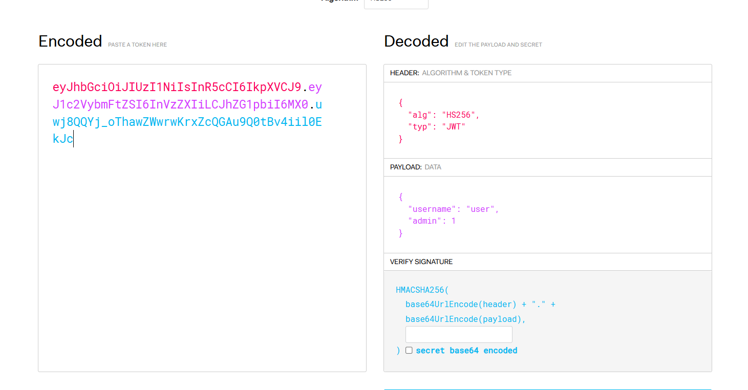Screen dimensions: 748x390
Task: Click the HEADER: Algorithm & Token Type label
Action: point(451,73)
